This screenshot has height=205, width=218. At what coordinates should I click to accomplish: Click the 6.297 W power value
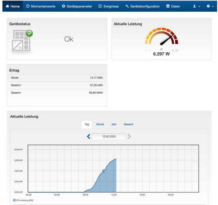tap(161, 54)
